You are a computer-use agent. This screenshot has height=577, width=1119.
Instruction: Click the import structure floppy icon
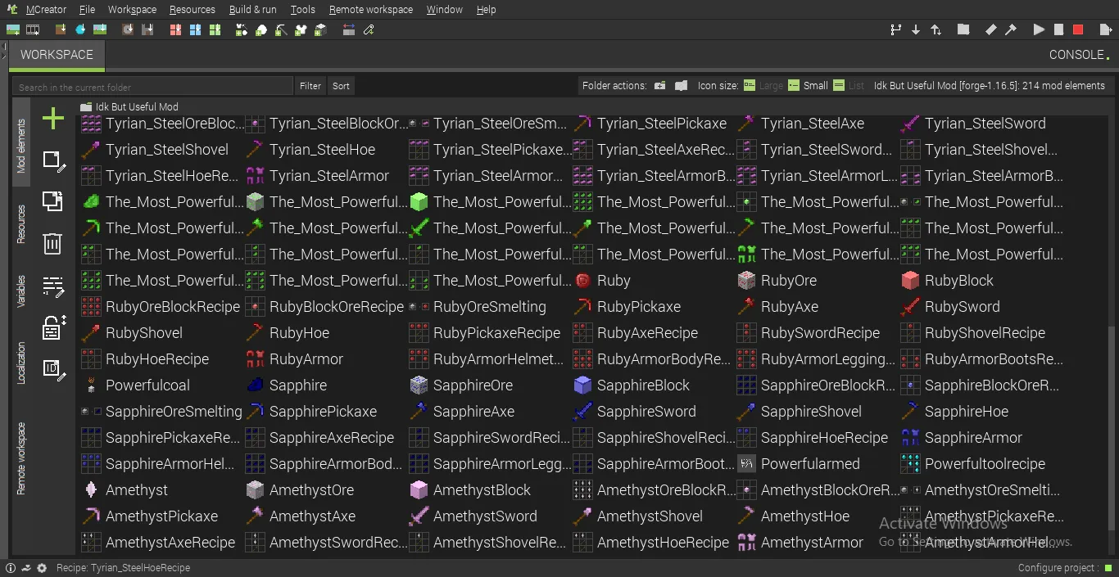point(147,29)
